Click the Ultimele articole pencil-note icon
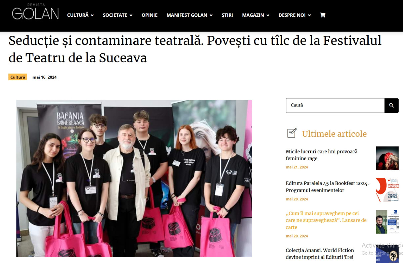 (x=292, y=133)
